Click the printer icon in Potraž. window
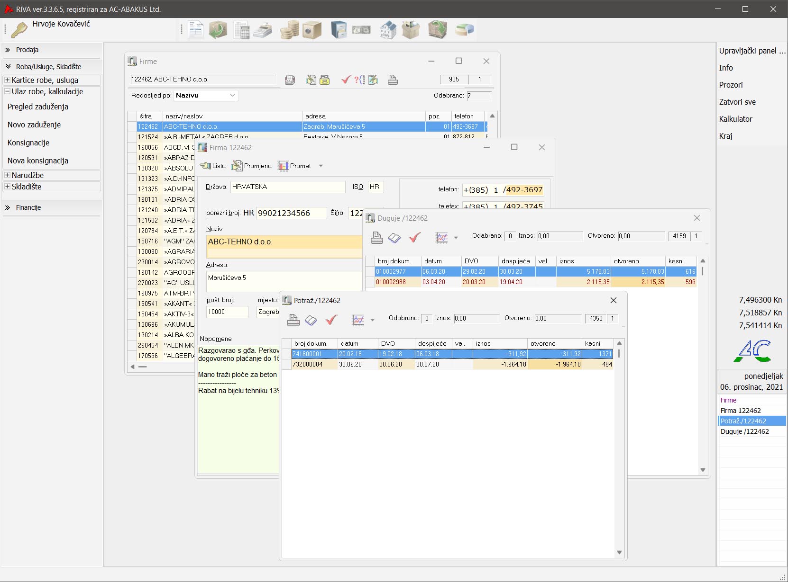 (x=293, y=321)
